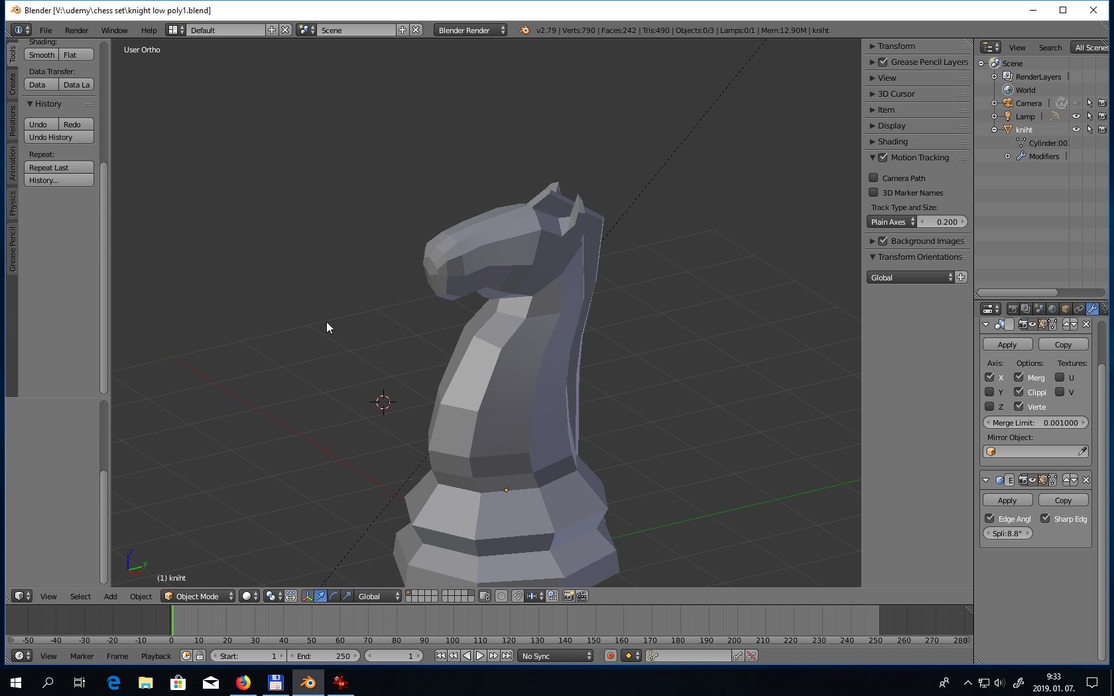Image resolution: width=1114 pixels, height=696 pixels.
Task: Toggle restrict selection arrow for Lamp
Action: 1089,117
